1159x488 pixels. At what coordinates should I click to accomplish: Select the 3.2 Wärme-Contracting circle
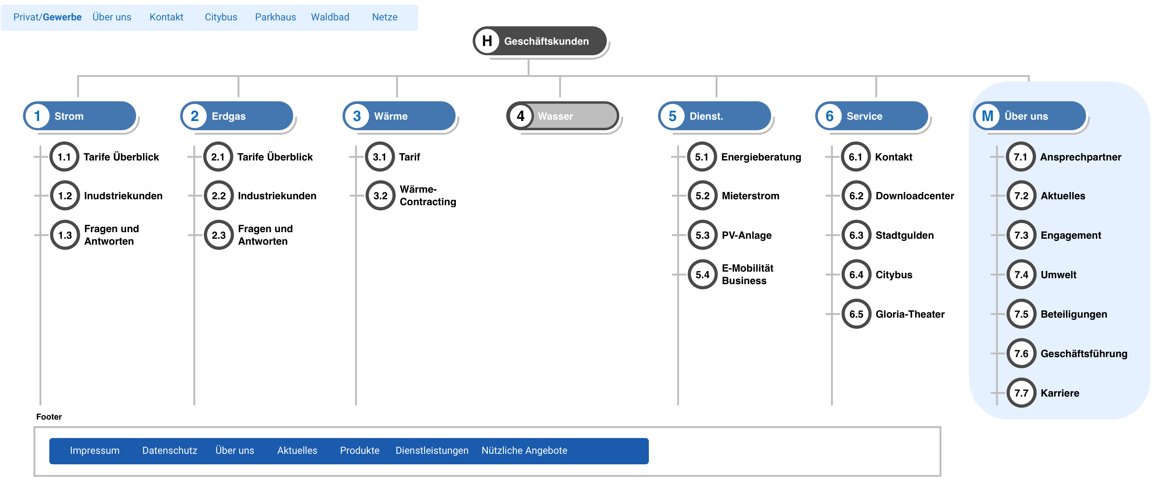click(380, 195)
